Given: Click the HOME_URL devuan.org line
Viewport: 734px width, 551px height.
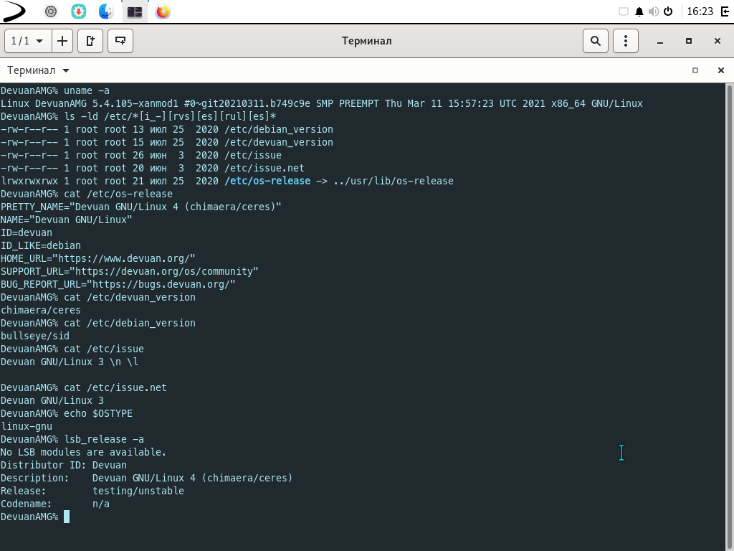Looking at the screenshot, I should (x=97, y=258).
